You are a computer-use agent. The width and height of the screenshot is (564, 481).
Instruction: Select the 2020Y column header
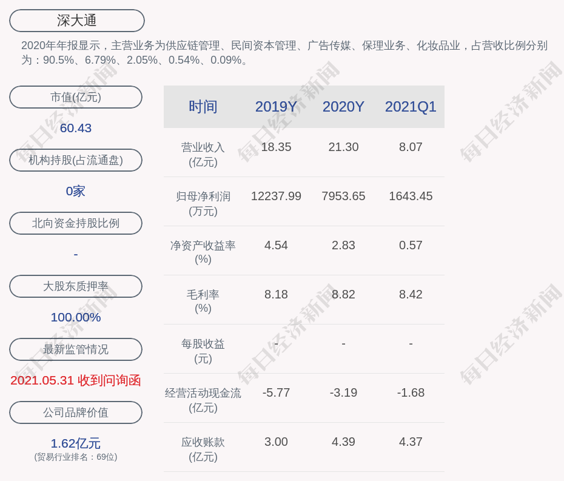point(343,107)
